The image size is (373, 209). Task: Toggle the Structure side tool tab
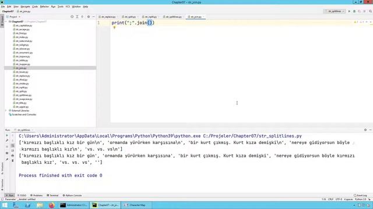coord(2,169)
